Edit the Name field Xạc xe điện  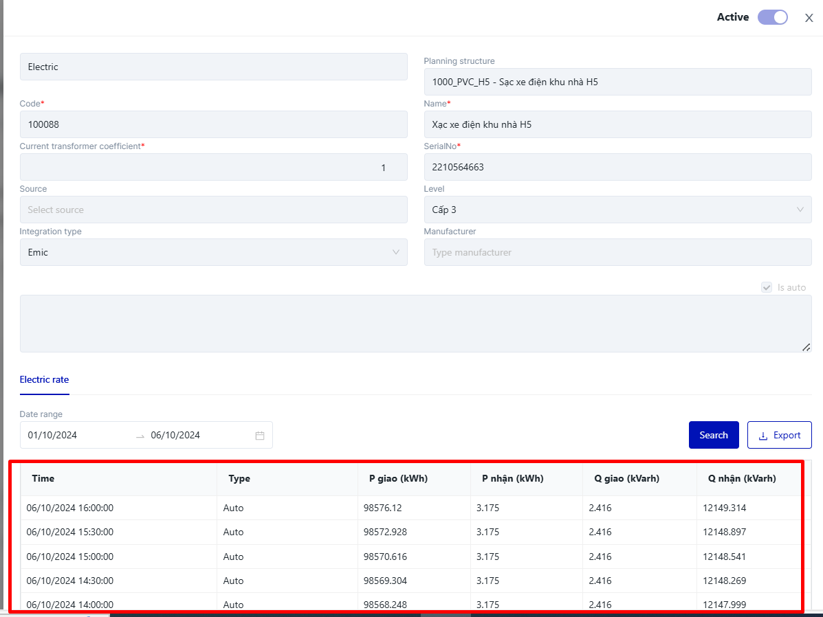click(617, 124)
